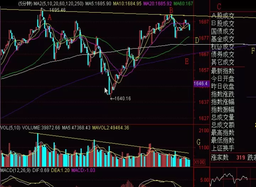The height and width of the screenshot is (187, 256).
Task: Click the 基金成交 row
Action: click(223, 39)
